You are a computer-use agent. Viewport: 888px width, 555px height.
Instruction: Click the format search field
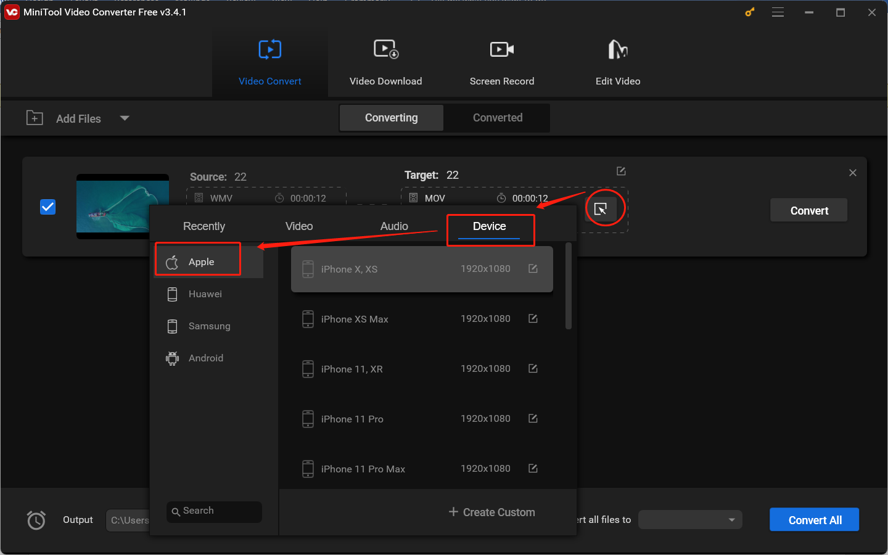pyautogui.click(x=214, y=511)
